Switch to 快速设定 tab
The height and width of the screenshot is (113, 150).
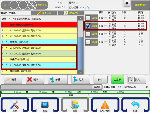tap(44, 13)
